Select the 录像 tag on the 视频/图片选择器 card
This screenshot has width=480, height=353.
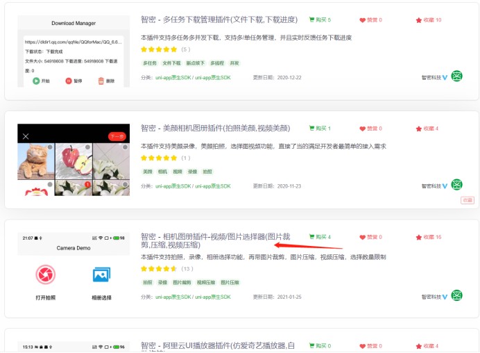pyautogui.click(x=162, y=282)
